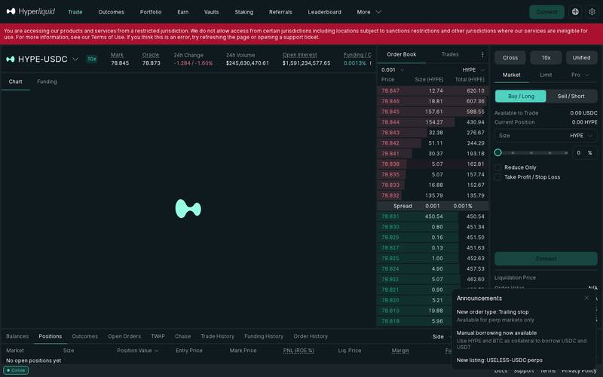
Task: Switch to the Funding chart tab
Action: (x=47, y=81)
